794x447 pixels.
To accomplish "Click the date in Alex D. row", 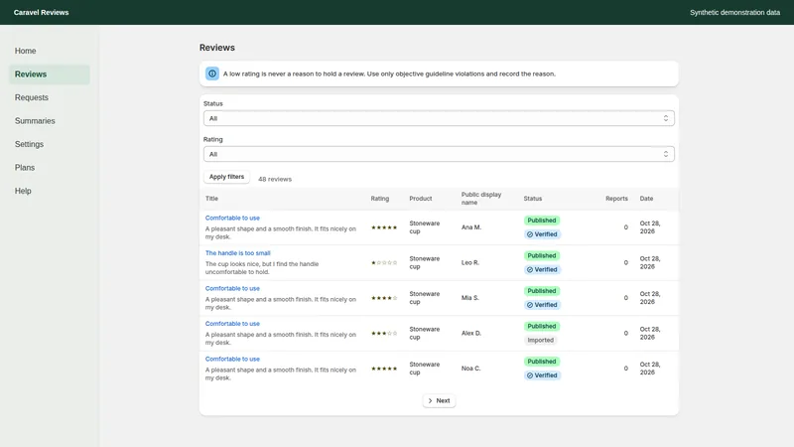I will pyautogui.click(x=650, y=333).
